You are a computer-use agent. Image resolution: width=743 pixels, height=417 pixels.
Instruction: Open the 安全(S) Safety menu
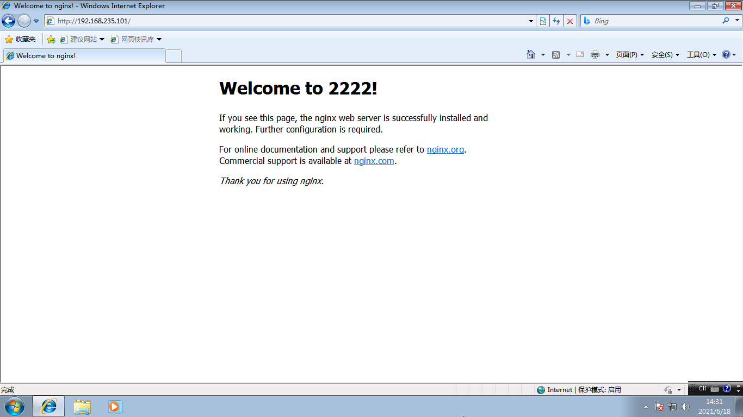pos(665,55)
